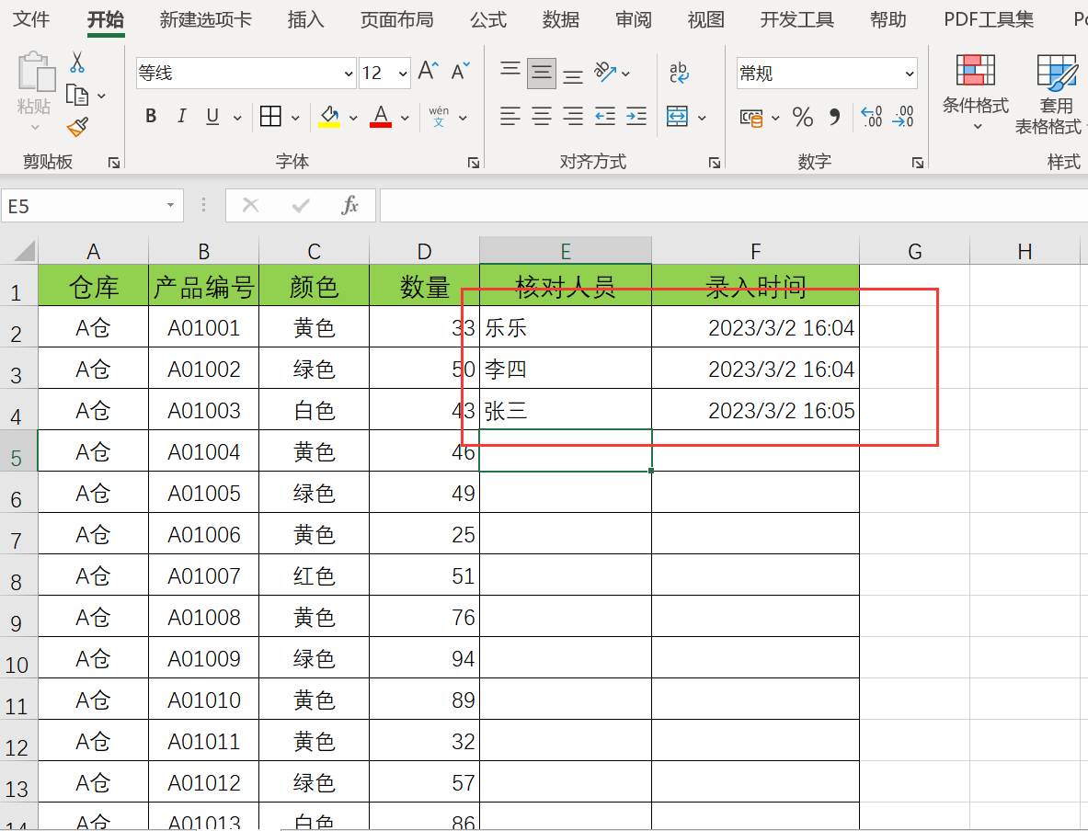The image size is (1088, 831).
Task: Switch to the 公式 Formulas tab
Action: pyautogui.click(x=488, y=19)
